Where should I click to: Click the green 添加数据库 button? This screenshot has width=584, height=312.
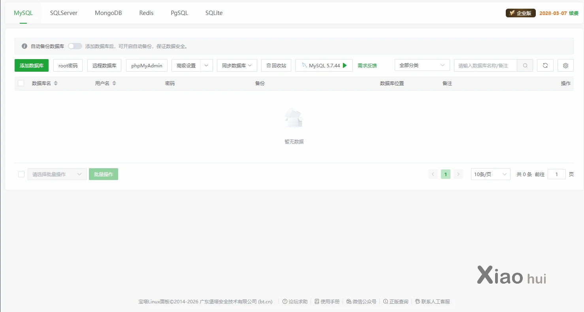coord(32,65)
